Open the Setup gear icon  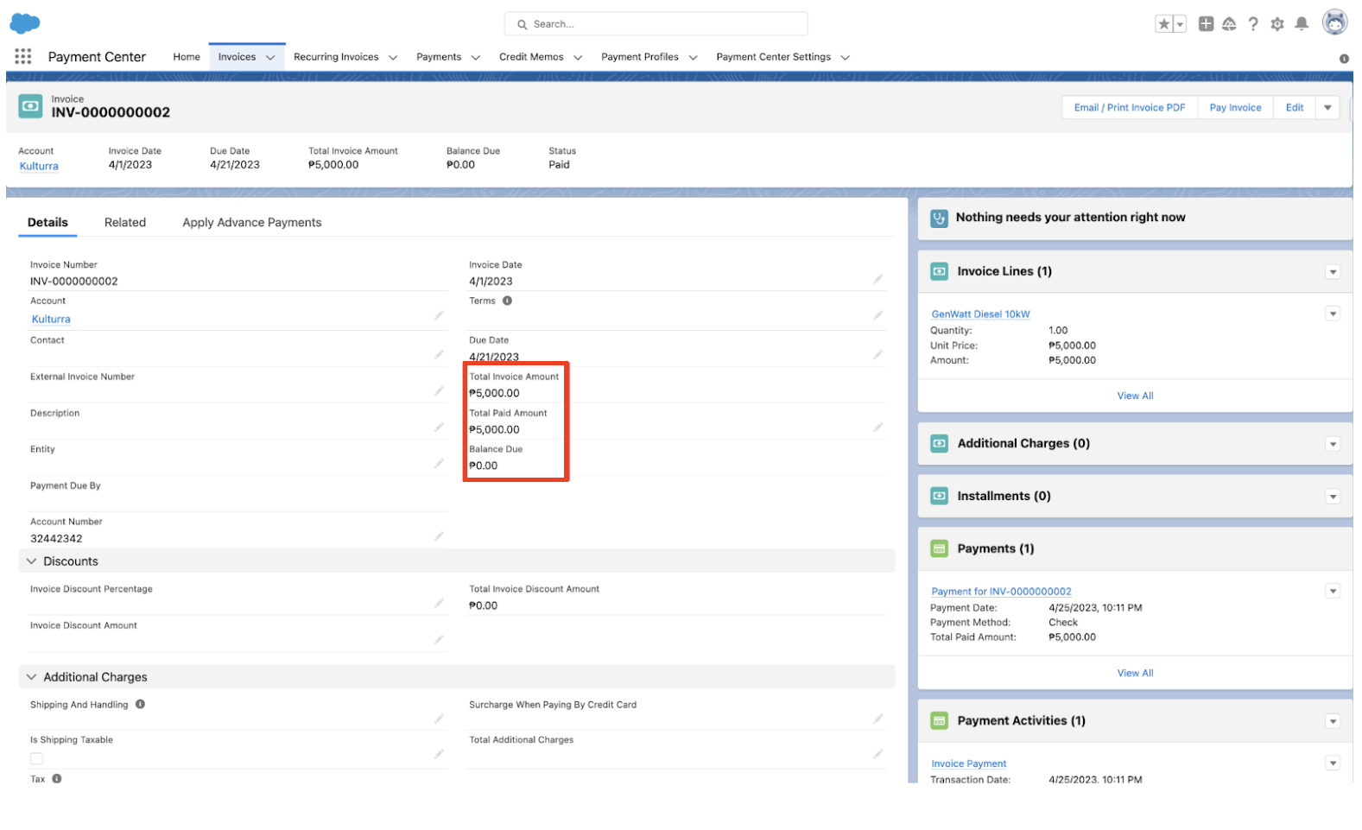point(1276,24)
